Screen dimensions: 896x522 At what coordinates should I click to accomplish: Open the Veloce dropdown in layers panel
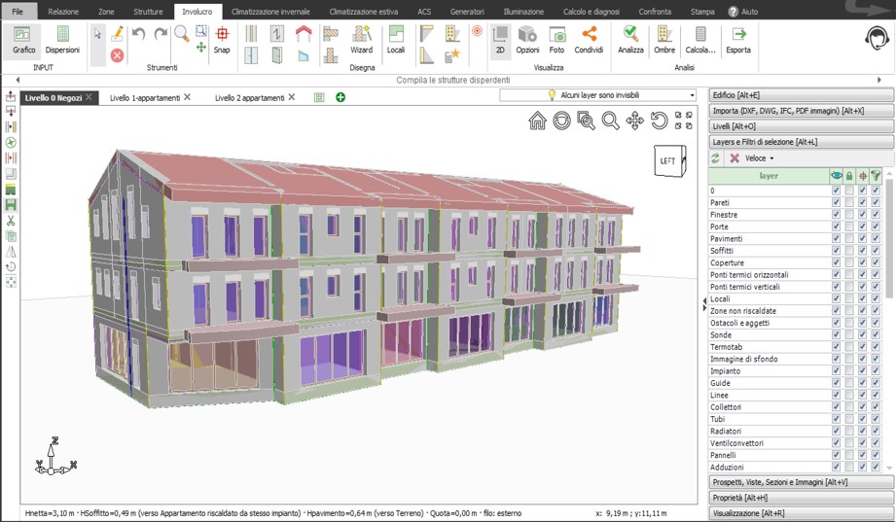tap(760, 157)
